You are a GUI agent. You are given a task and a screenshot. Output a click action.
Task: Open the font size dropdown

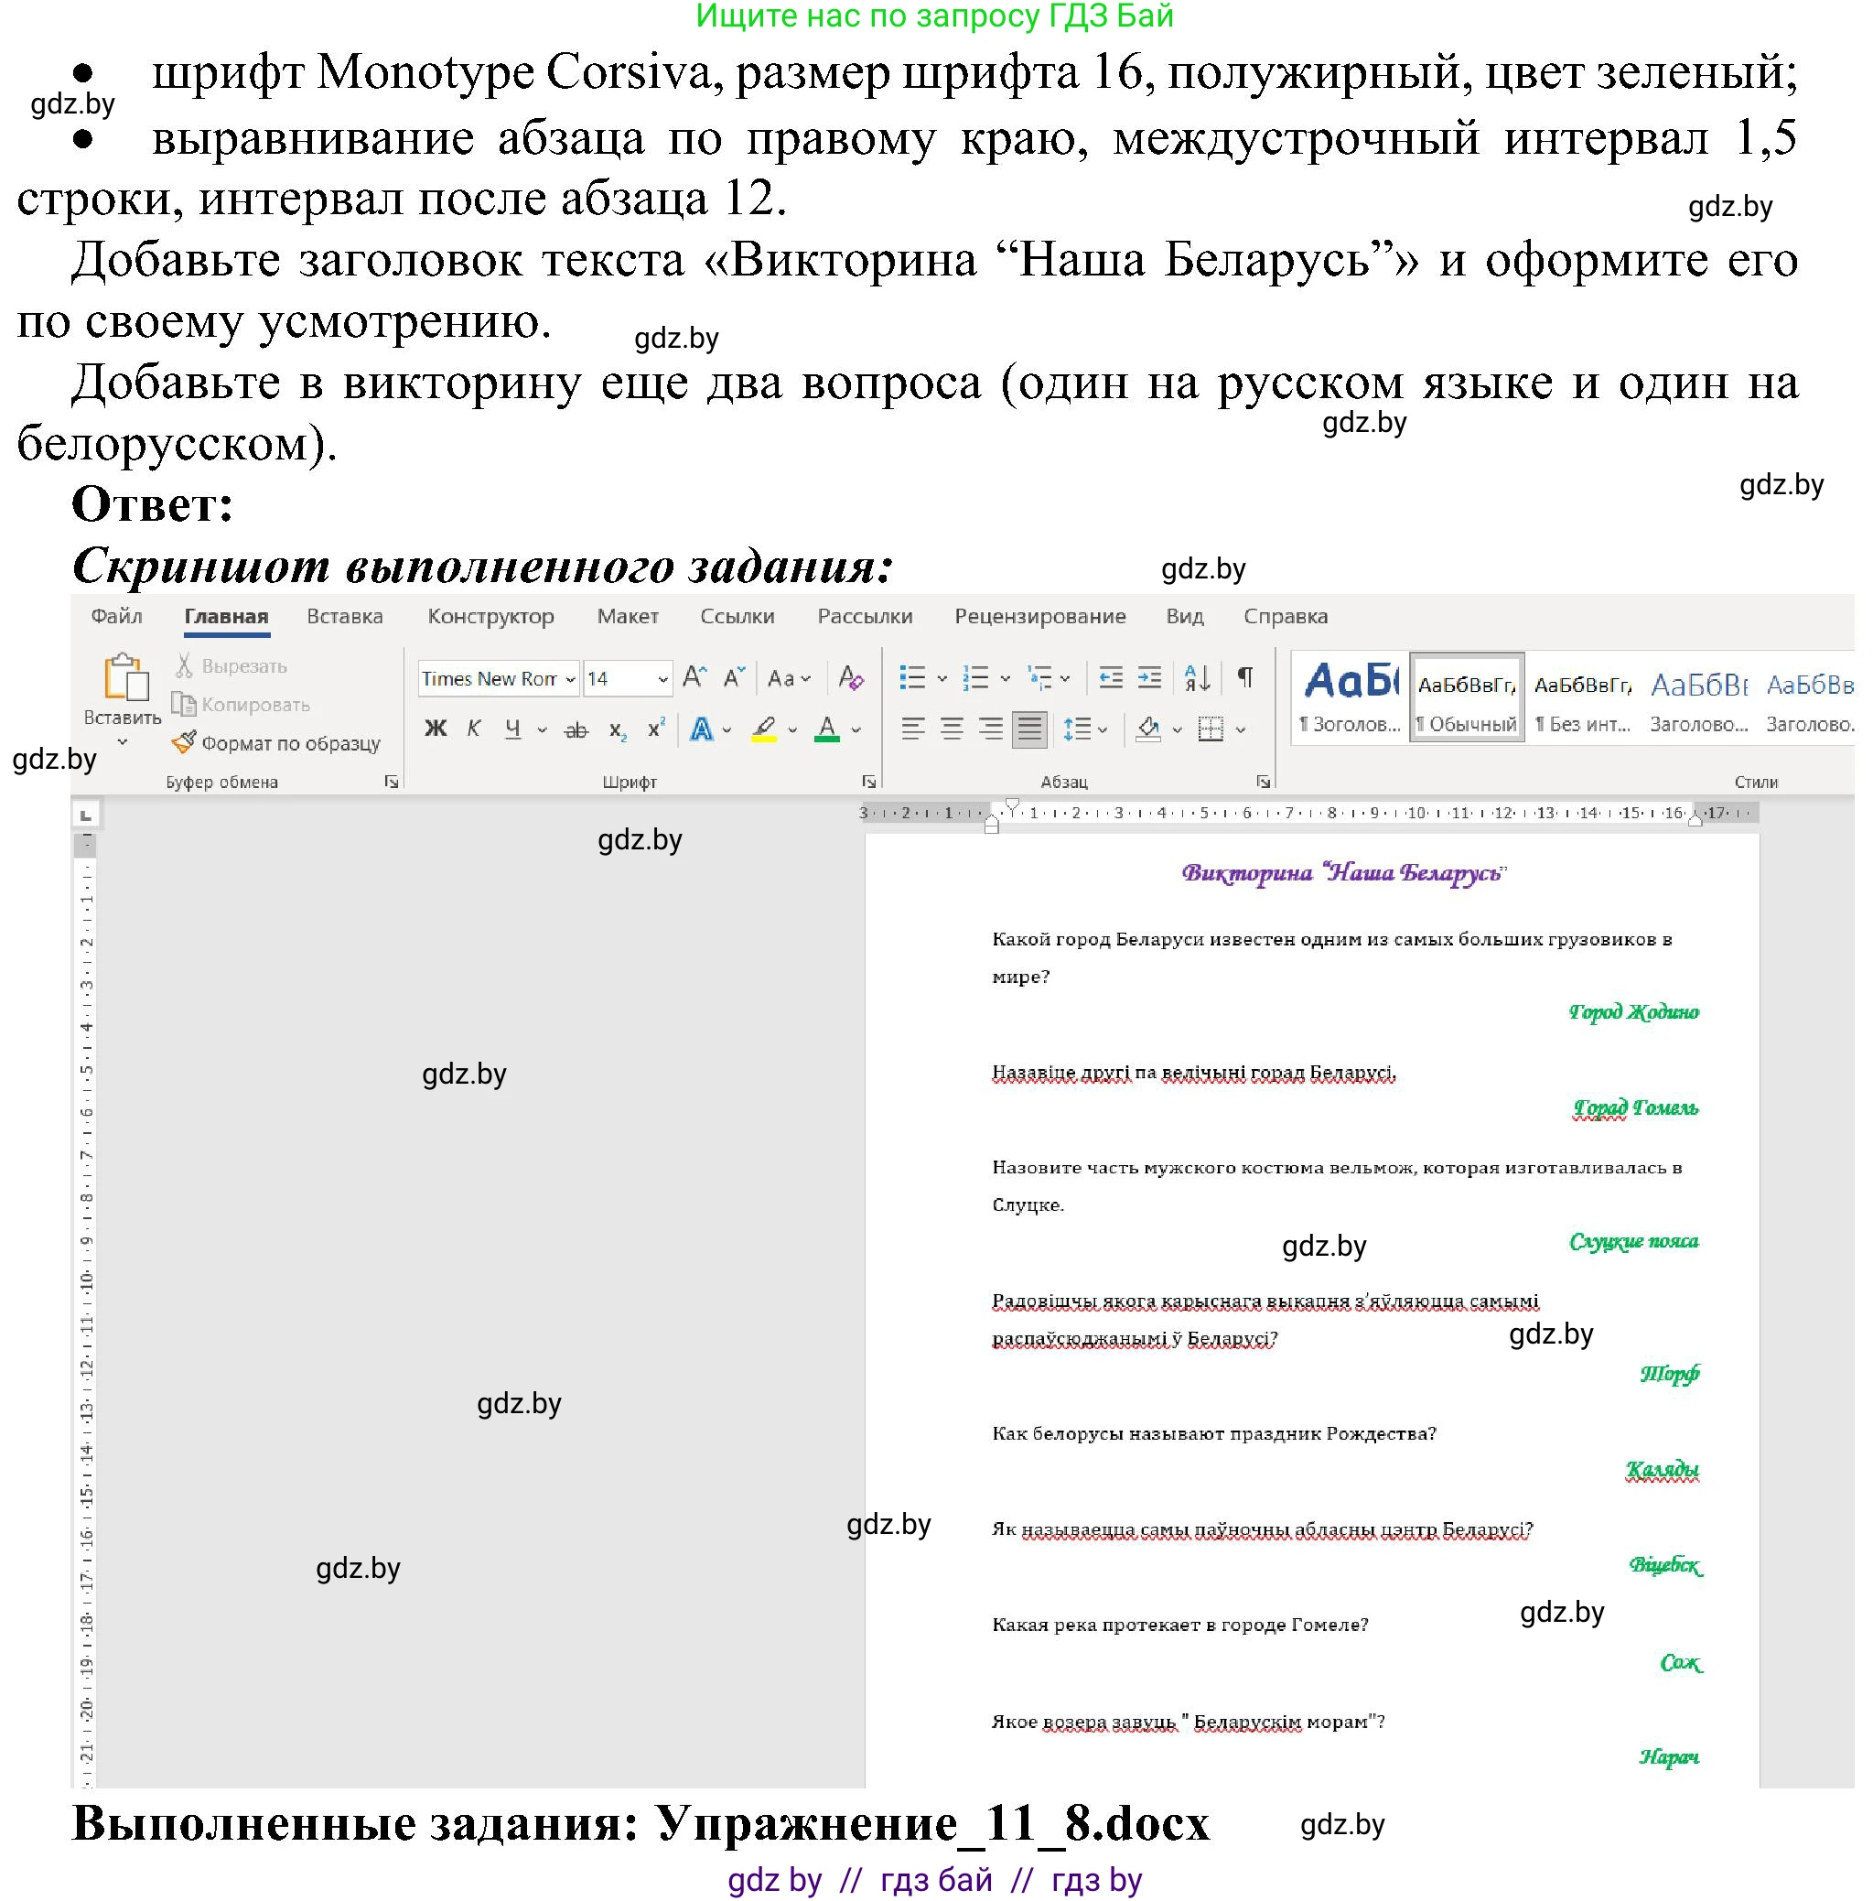tap(663, 679)
